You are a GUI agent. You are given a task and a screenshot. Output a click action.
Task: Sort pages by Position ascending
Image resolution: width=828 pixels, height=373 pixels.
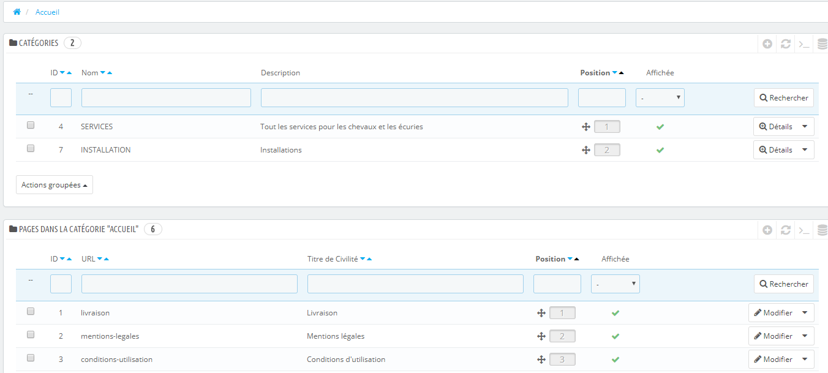(577, 259)
